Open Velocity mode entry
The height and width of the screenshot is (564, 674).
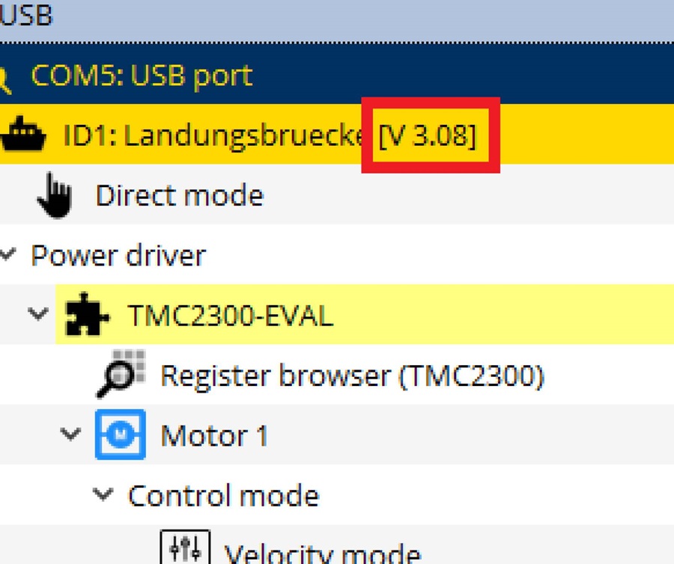pos(322,554)
